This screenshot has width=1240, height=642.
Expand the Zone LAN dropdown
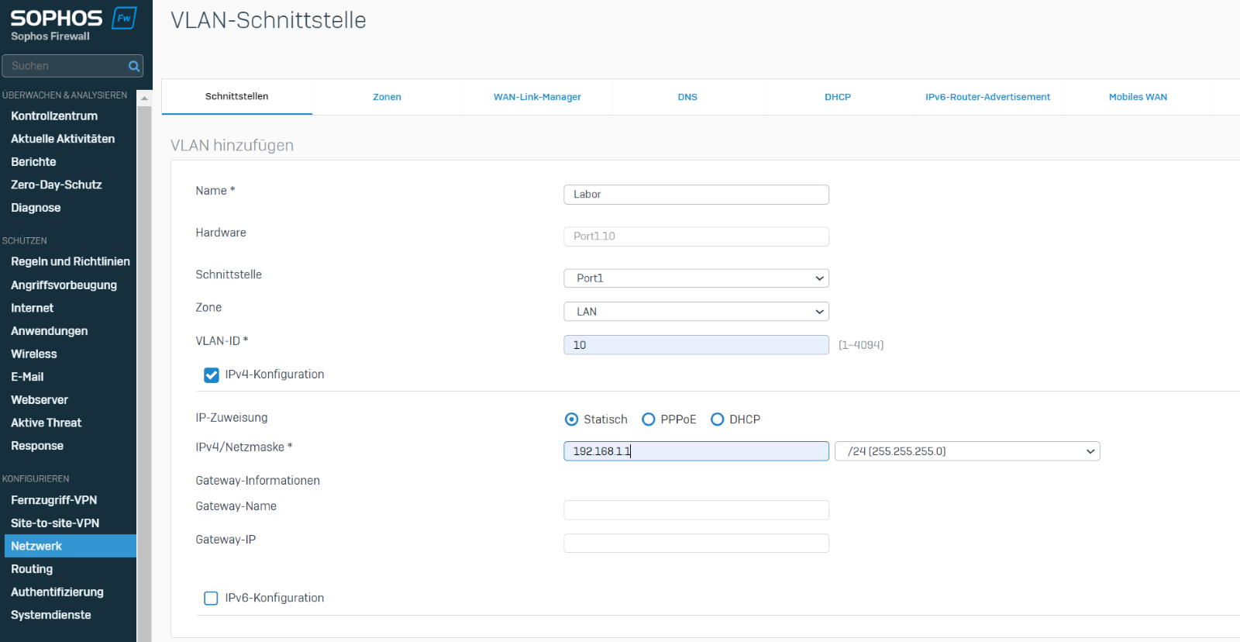[x=695, y=312]
